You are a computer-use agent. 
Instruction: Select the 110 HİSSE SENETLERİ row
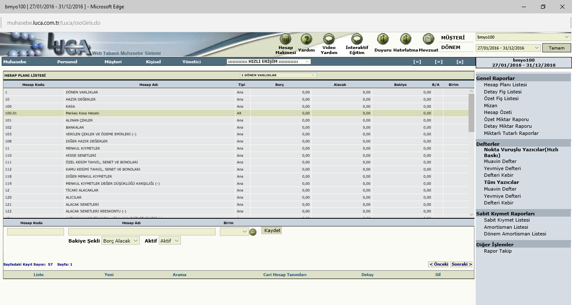(236, 155)
